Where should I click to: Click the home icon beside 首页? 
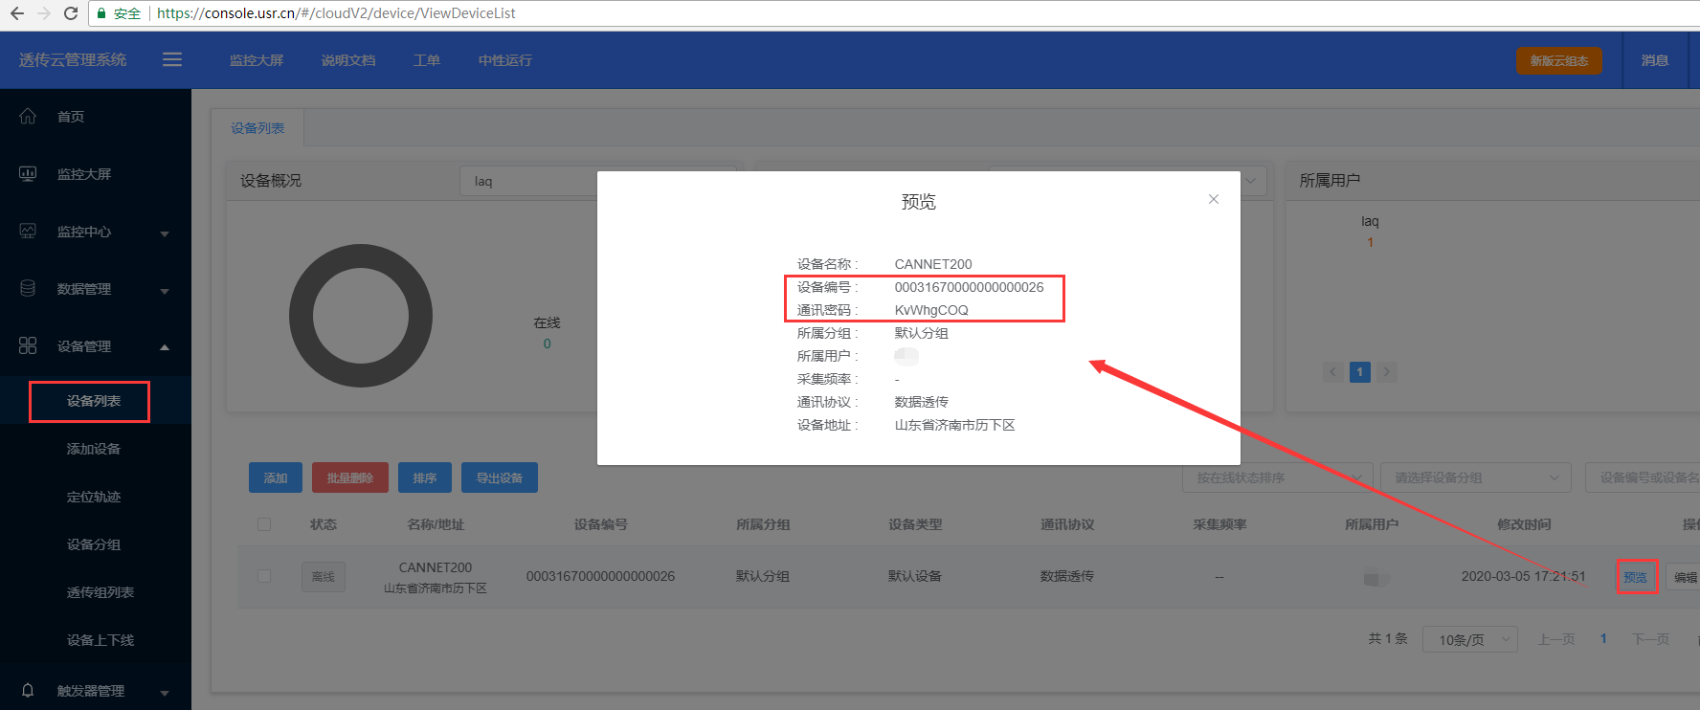point(28,116)
